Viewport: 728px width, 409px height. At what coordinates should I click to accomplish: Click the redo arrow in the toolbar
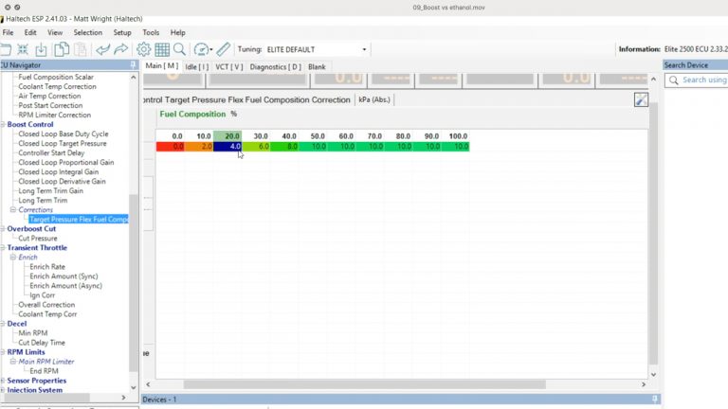click(120, 49)
